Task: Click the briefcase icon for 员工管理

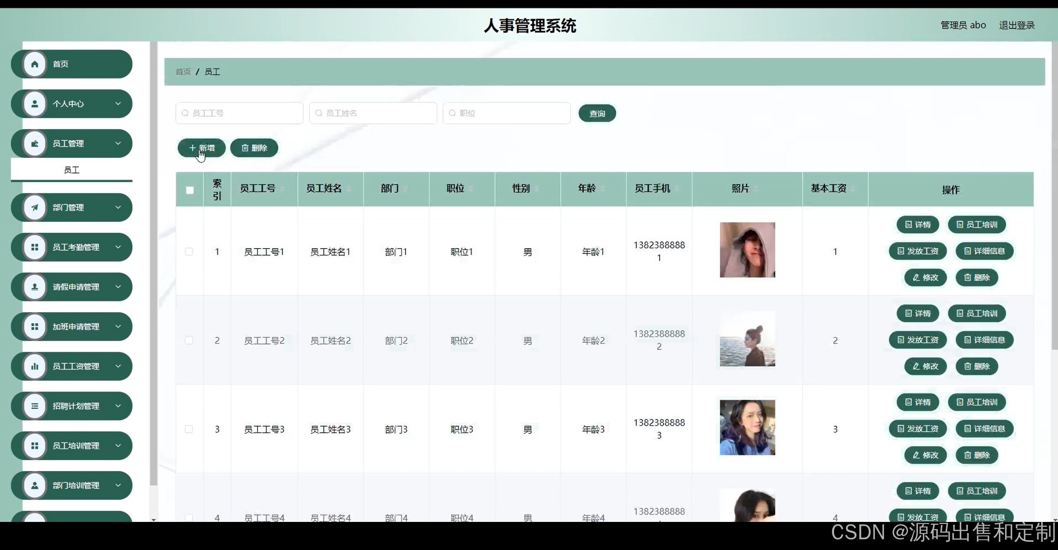Action: tap(35, 144)
